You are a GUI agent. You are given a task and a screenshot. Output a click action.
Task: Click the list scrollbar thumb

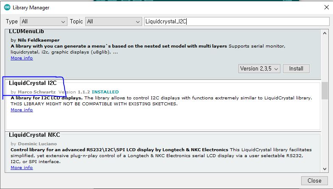click(x=325, y=91)
